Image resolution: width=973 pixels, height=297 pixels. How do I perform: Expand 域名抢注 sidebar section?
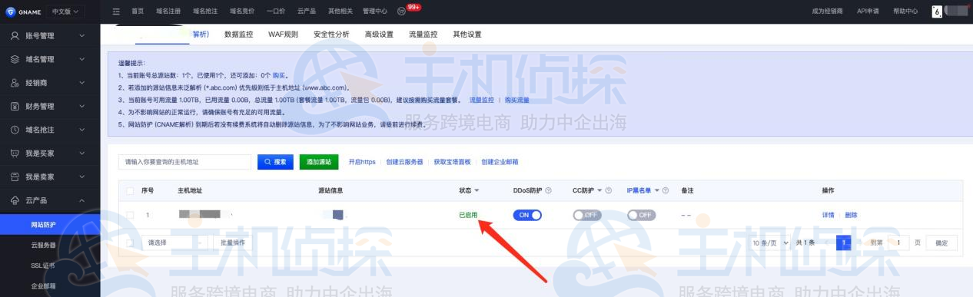[50, 130]
